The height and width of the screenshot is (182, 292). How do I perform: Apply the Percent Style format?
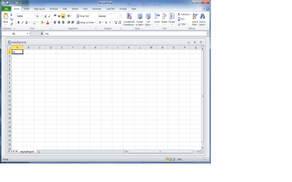[106, 23]
